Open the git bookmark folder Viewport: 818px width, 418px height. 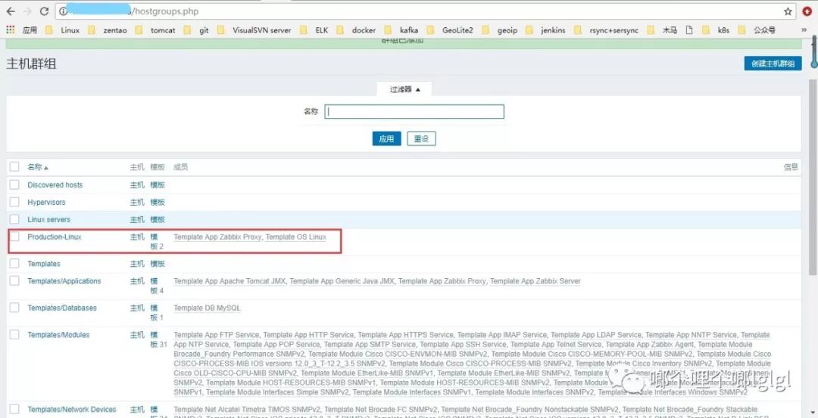(196, 30)
